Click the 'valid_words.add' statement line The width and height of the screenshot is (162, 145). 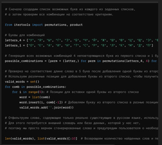tap(46, 107)
